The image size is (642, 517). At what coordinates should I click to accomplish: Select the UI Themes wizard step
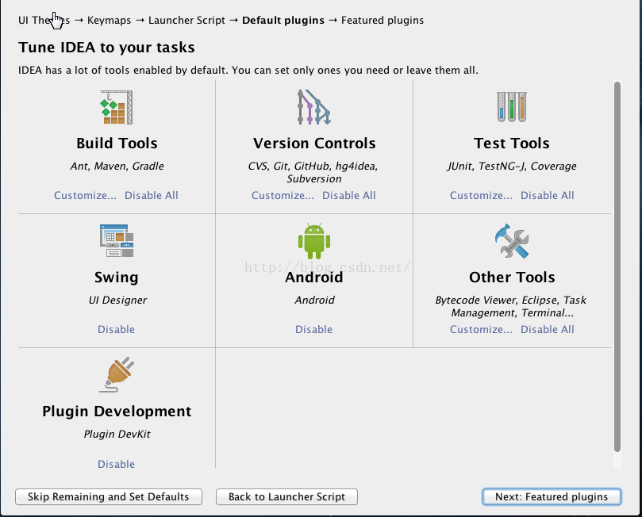(44, 21)
